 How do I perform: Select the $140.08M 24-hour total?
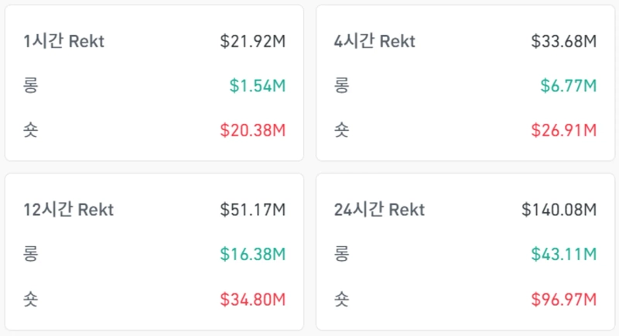(559, 209)
